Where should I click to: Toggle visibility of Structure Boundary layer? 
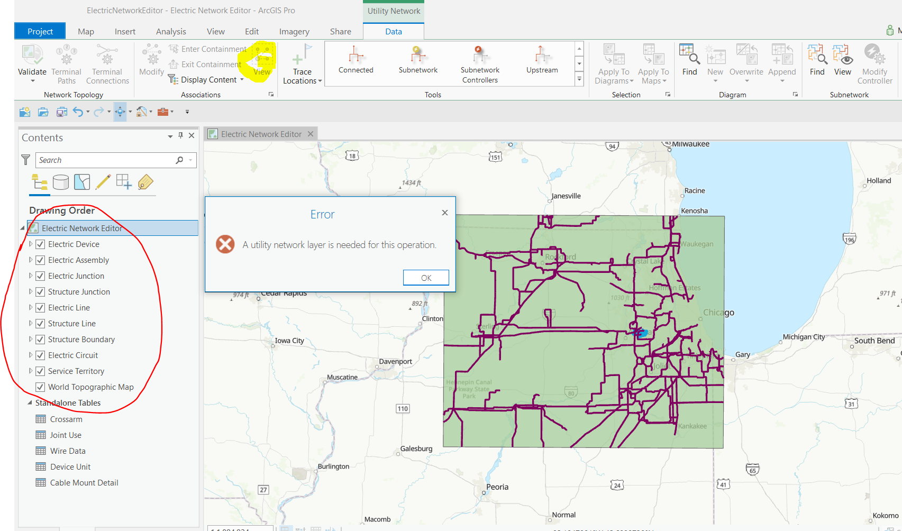(40, 340)
